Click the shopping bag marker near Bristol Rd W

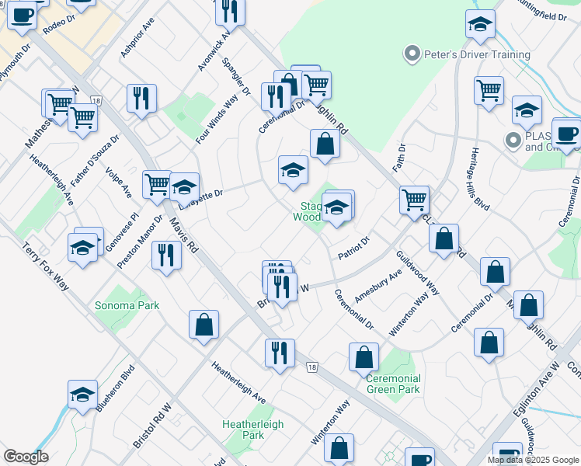coord(204,325)
